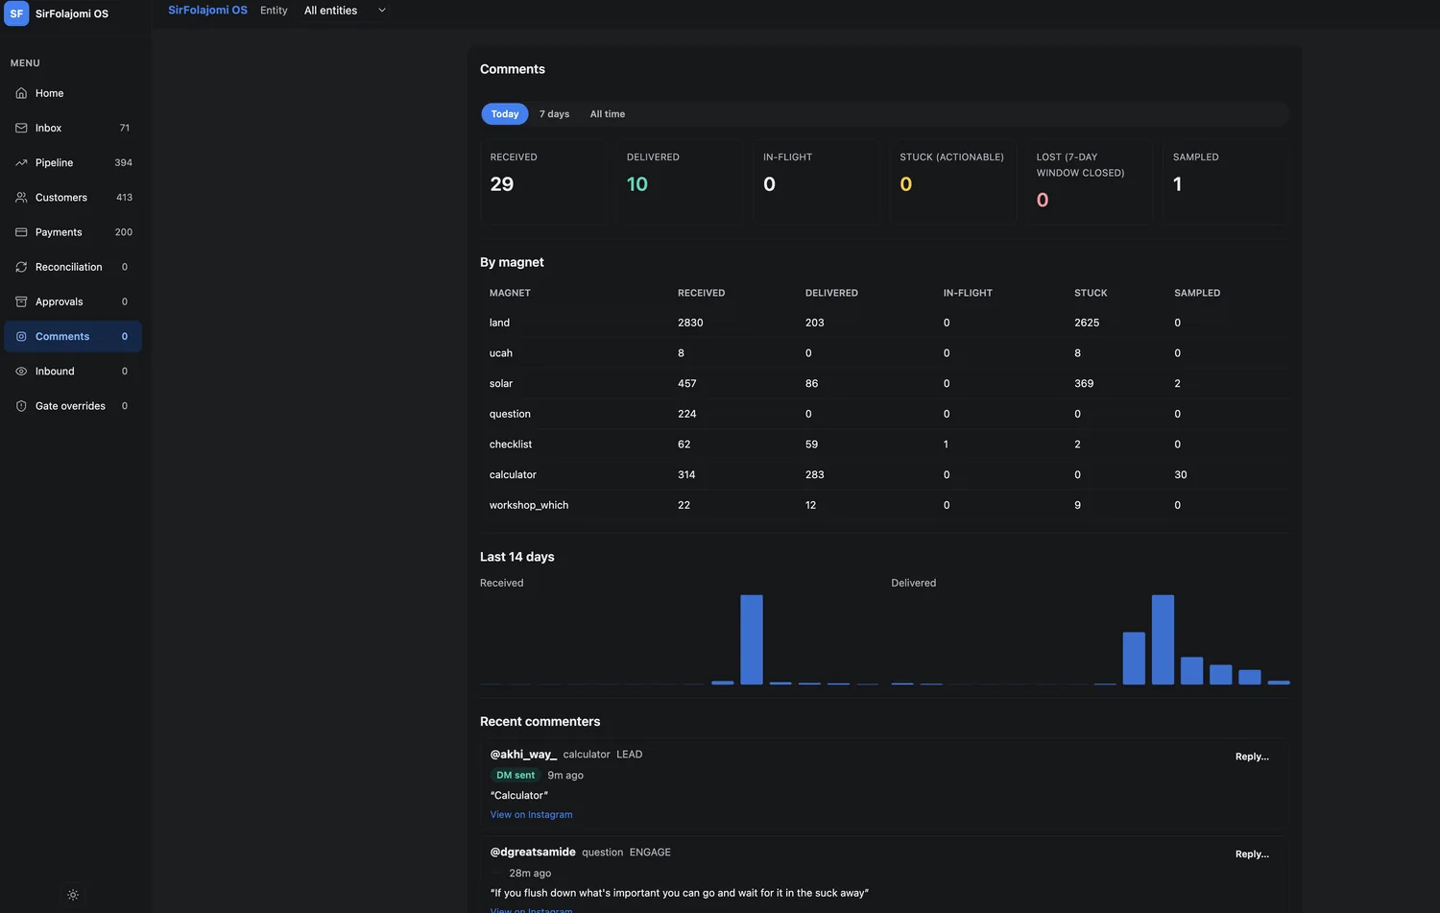This screenshot has height=913, width=1440.
Task: Click the tallest bar in Received chart
Action: 752,639
